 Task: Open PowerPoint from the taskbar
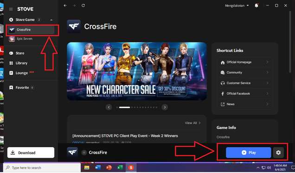109,167
